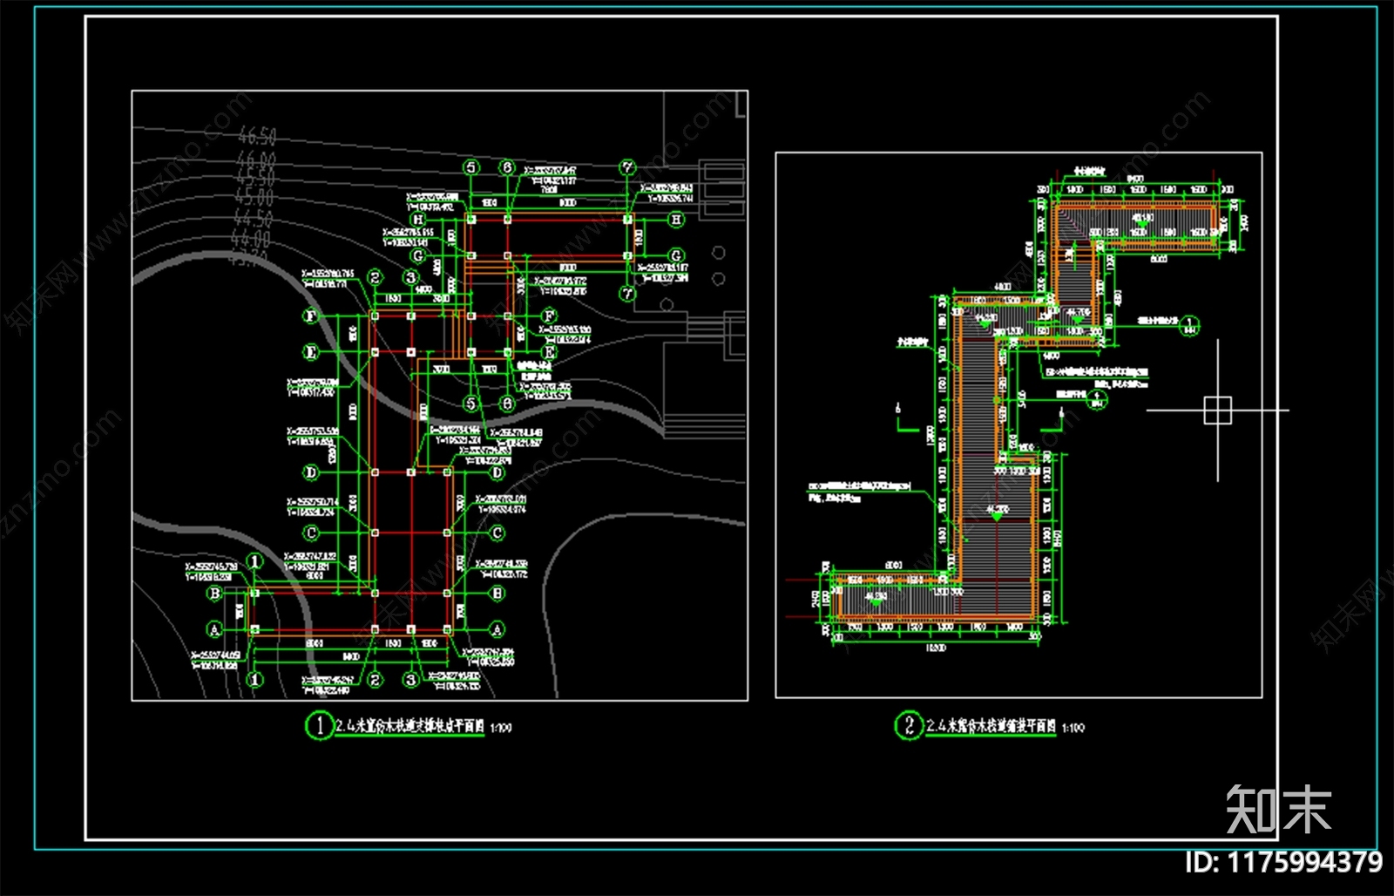Screen dimensions: 1394x896
Task: Select axis bubble 6 below the E row
Action: point(507,404)
